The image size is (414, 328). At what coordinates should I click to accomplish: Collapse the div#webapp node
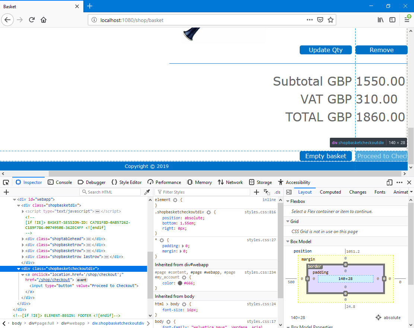point(15,200)
